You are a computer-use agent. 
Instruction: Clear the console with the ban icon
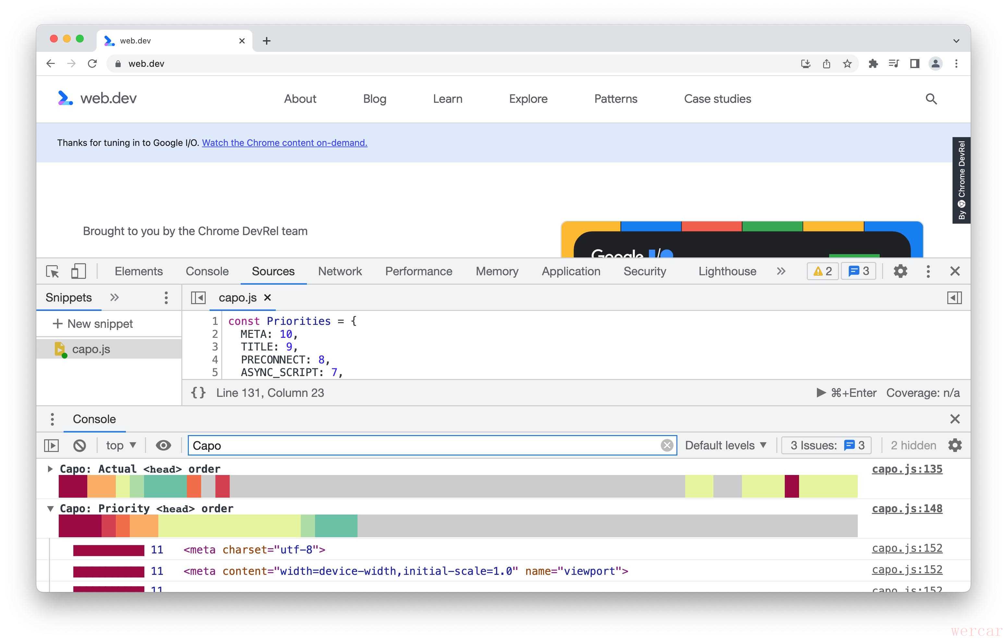point(79,445)
